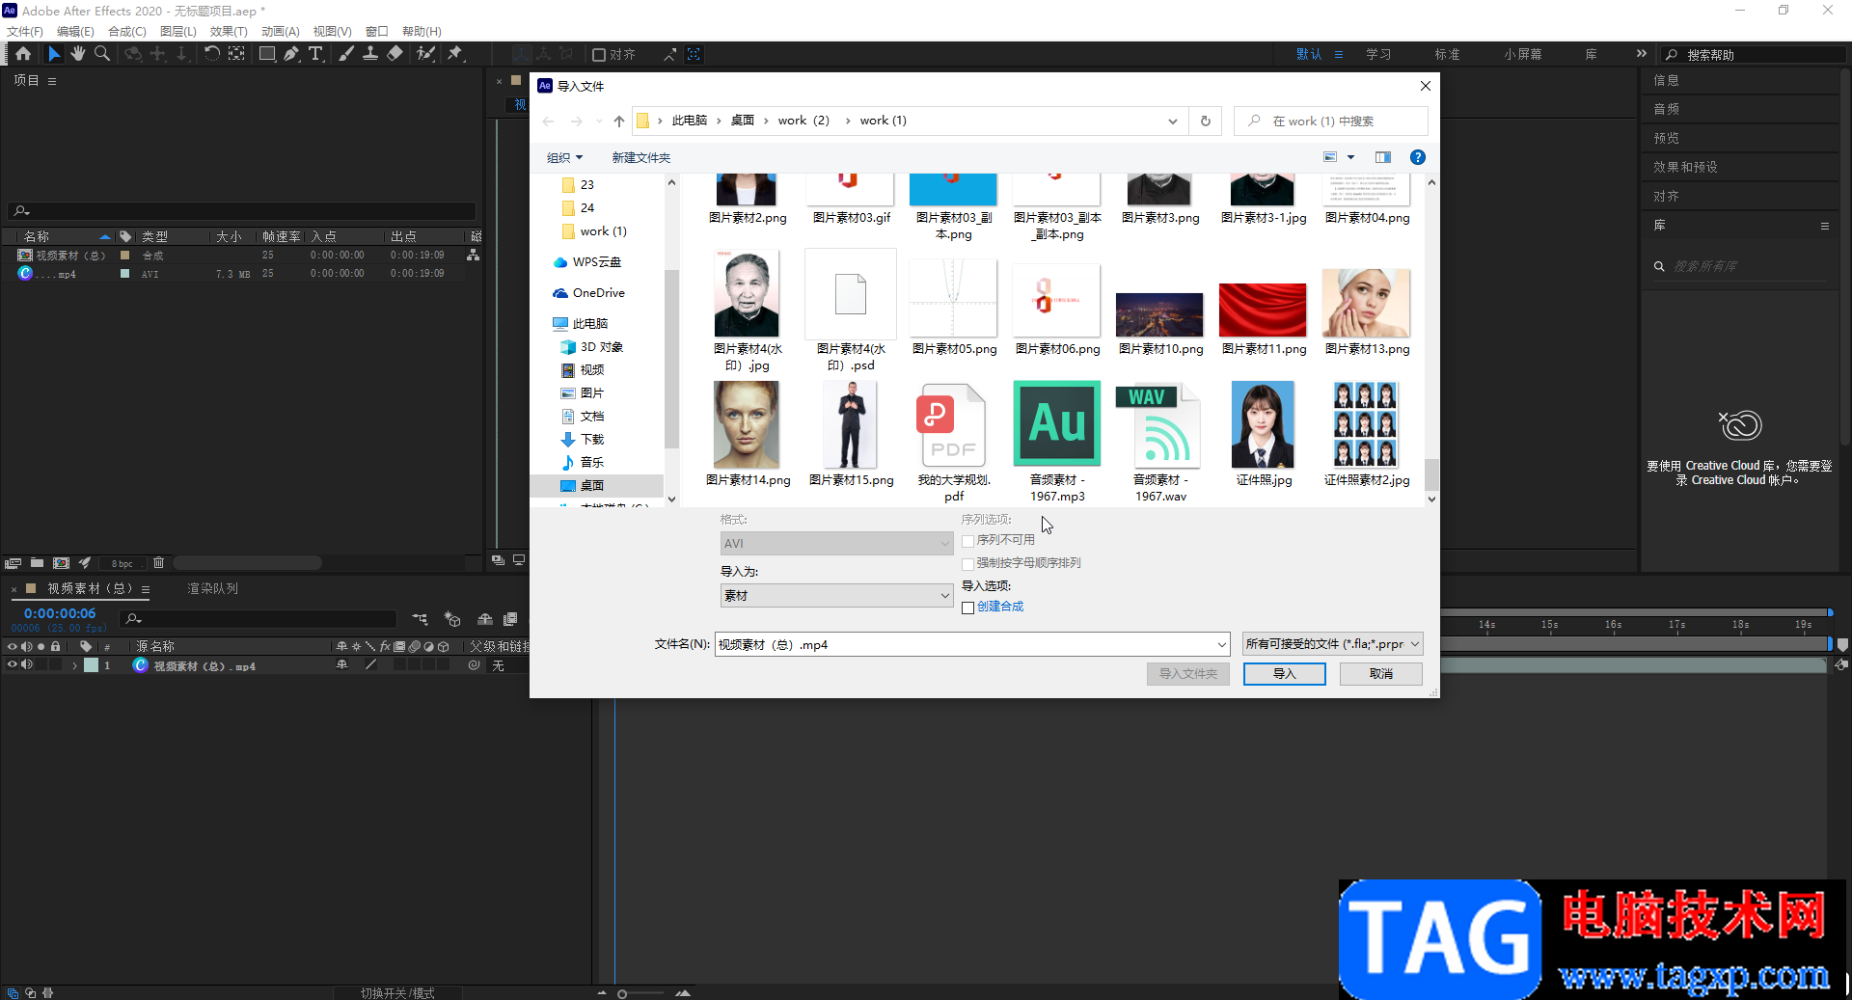Open the 导入为 素材 dropdown
1852x1000 pixels.
pyautogui.click(x=836, y=596)
